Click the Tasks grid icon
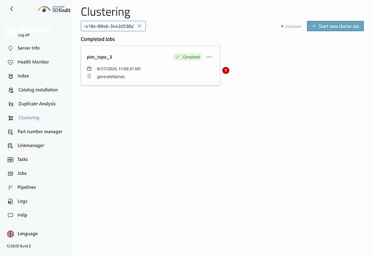Viewport: 372px width, 256px height. point(10,160)
